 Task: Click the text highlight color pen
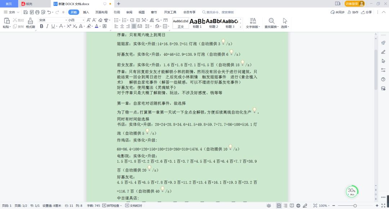click(x=89, y=26)
